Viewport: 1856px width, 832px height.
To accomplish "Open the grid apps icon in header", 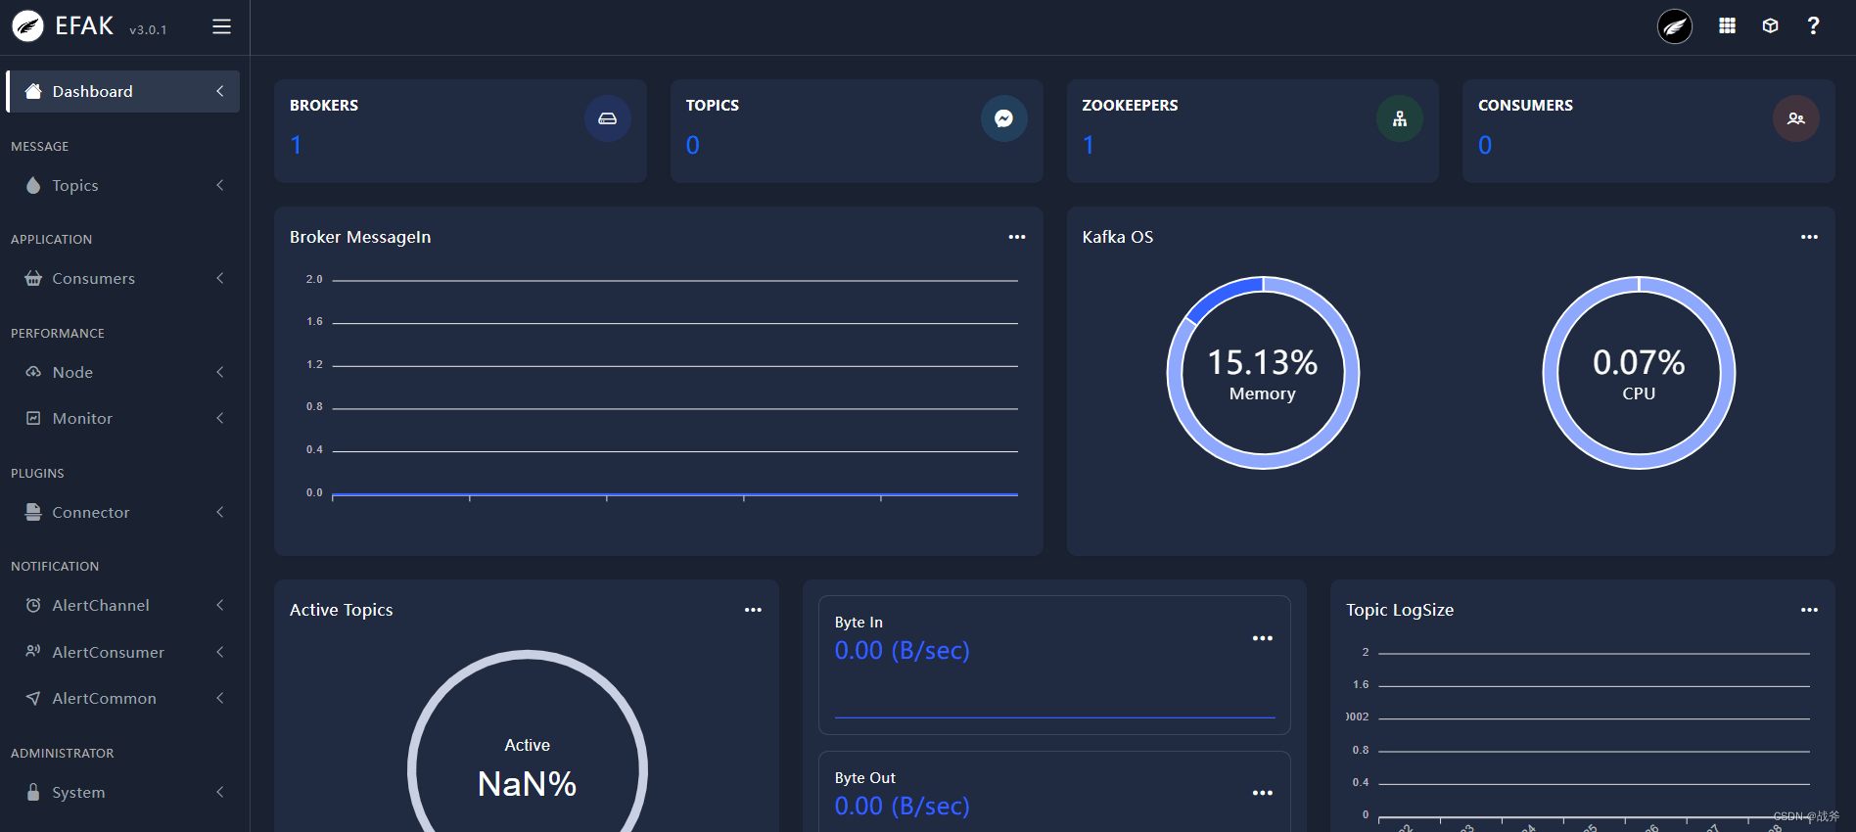I will coord(1727,25).
